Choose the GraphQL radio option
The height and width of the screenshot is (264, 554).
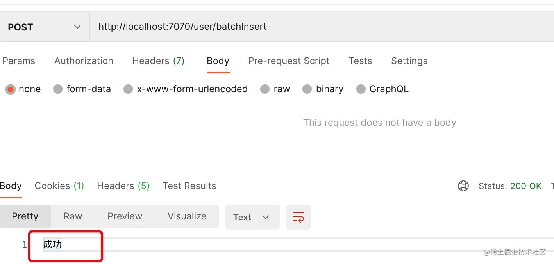(361, 89)
